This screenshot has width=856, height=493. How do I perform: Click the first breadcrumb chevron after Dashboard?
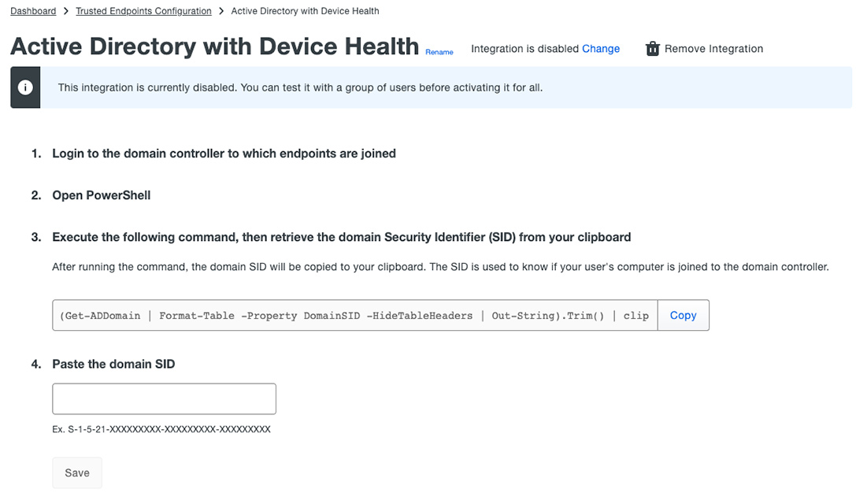[66, 11]
